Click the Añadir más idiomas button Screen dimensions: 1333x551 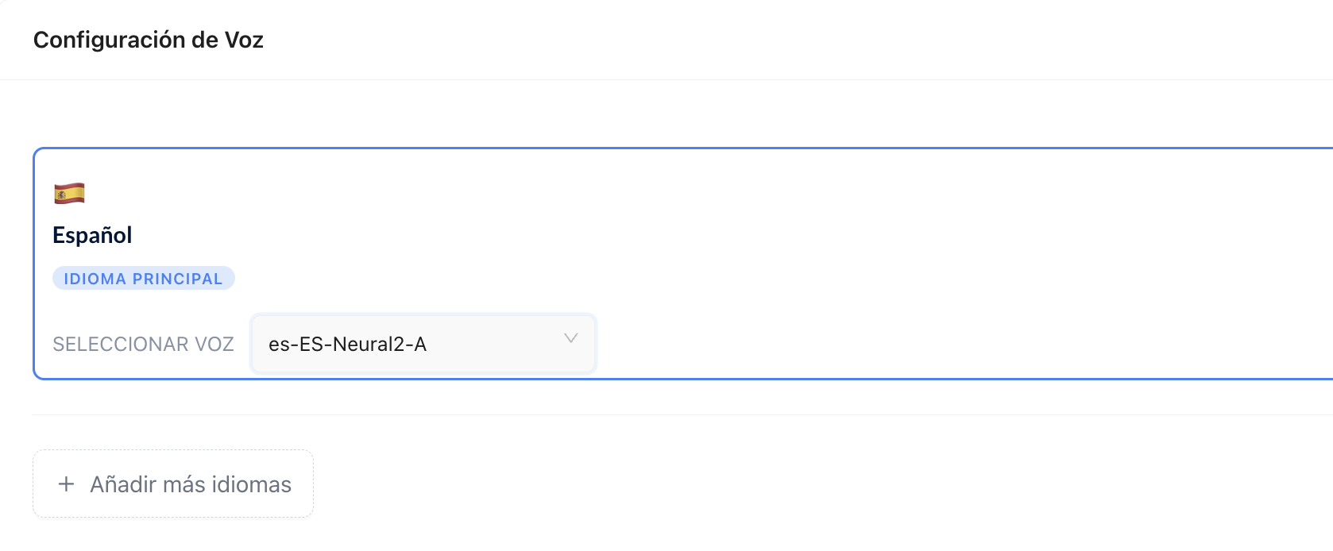coord(173,484)
